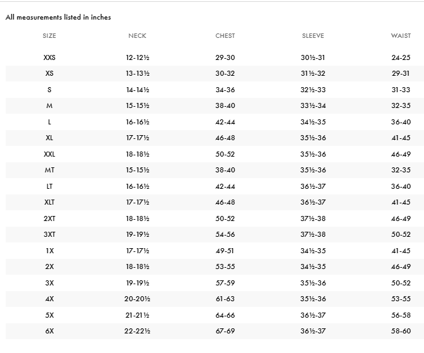
Task: Select the XS size row label
Action: [49, 73]
